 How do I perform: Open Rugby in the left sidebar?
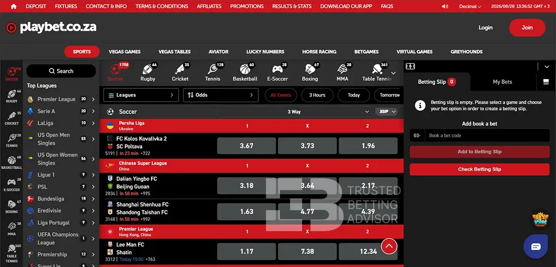[12, 96]
